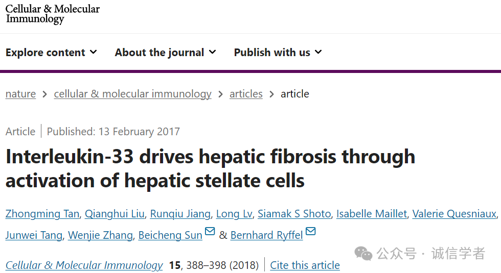Go to the nature breadcrumb link

coord(20,94)
